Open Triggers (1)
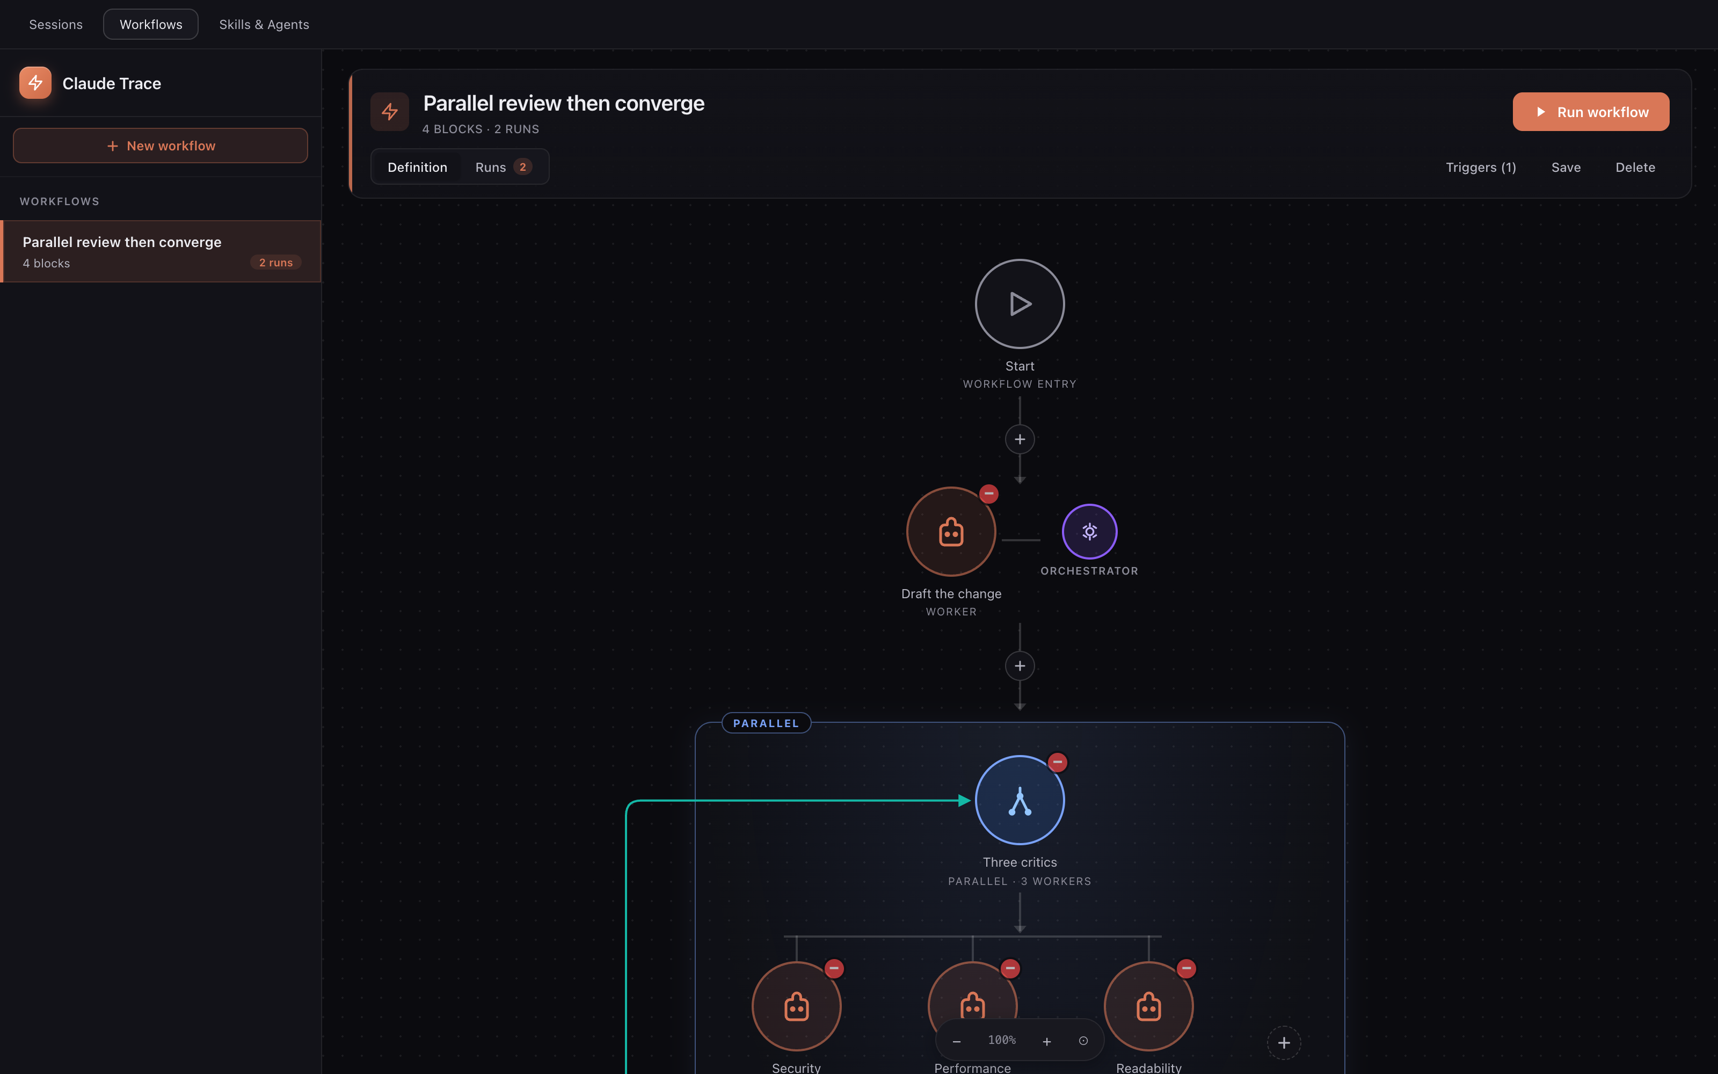The width and height of the screenshot is (1718, 1074). click(x=1481, y=167)
